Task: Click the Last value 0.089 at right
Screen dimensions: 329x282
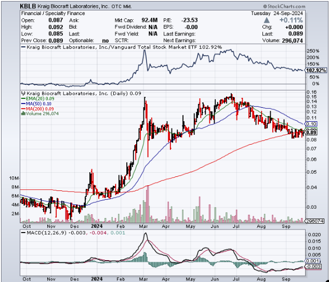Action: [296, 34]
